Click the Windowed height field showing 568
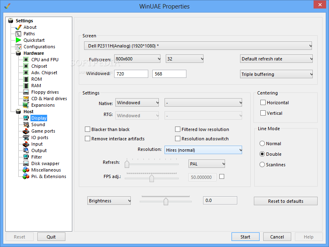The height and width of the screenshot is (247, 329). (x=169, y=74)
